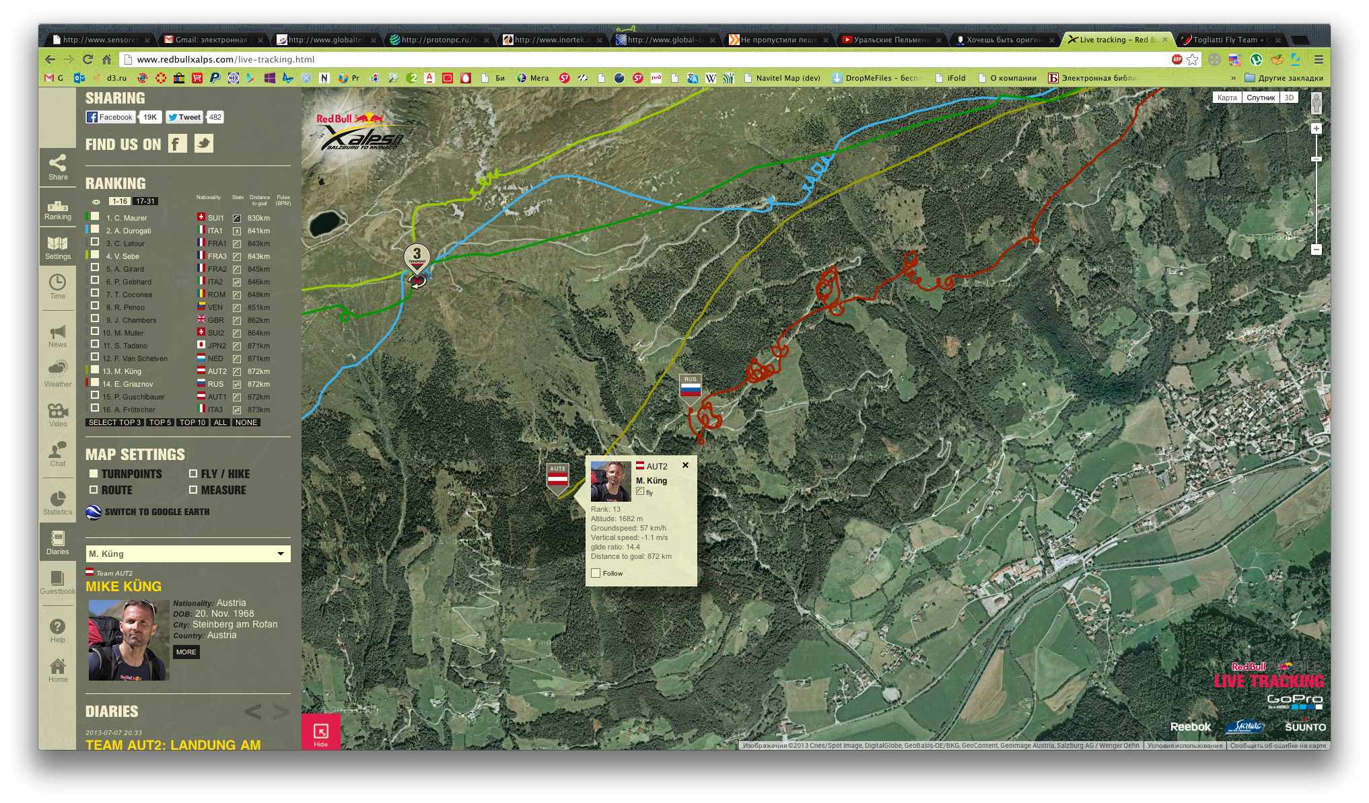Click the MORE button under Mike Küng
This screenshot has width=1369, height=803.
(x=186, y=652)
